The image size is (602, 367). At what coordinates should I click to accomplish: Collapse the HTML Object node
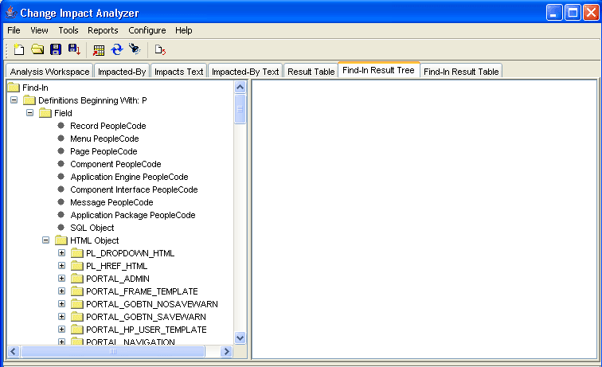45,240
